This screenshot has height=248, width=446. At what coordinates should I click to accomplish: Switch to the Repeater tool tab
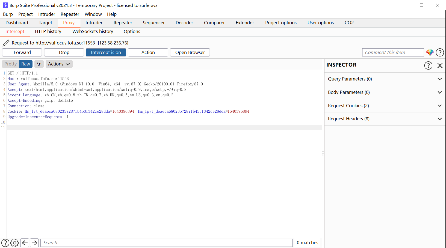click(x=123, y=23)
